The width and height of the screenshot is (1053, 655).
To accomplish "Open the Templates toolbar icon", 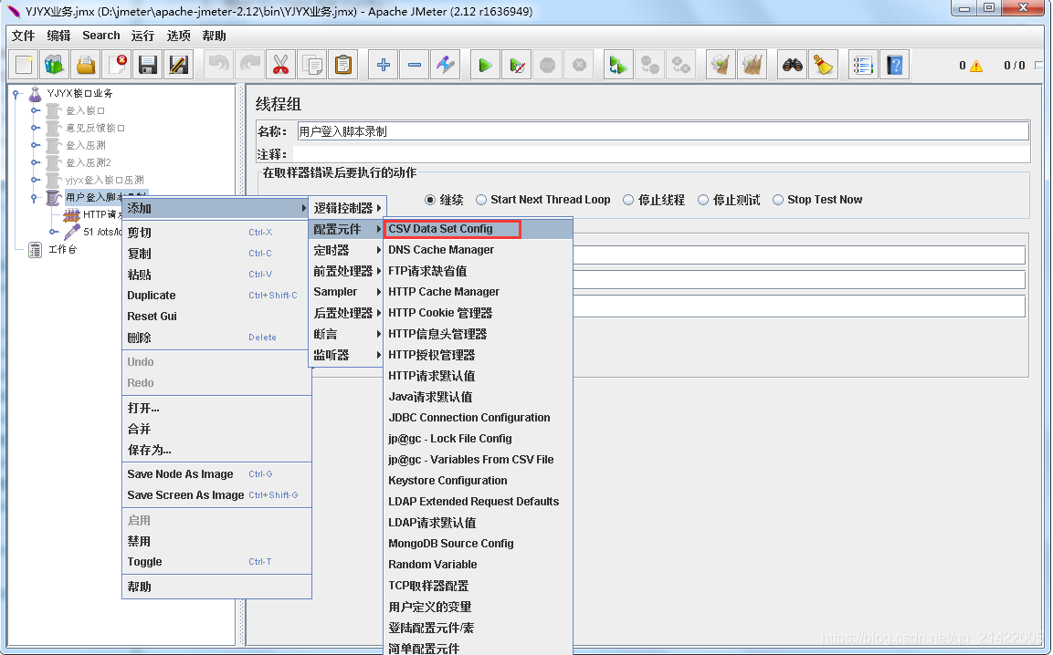I will (x=55, y=65).
